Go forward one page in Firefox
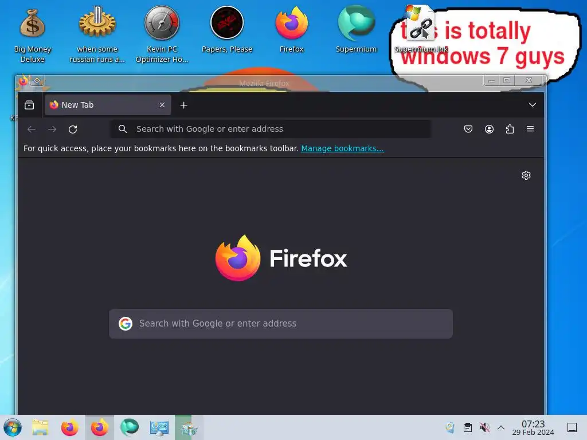587x440 pixels. tap(52, 129)
